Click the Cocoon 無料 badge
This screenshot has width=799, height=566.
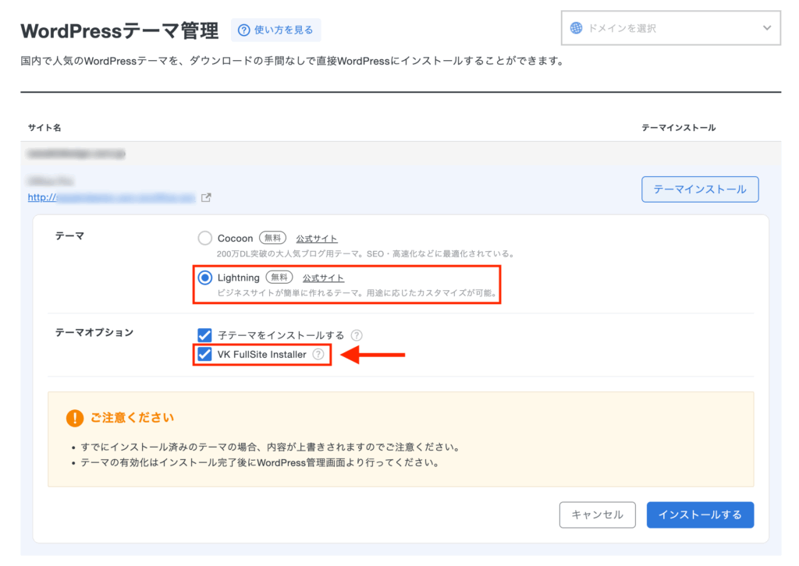272,238
